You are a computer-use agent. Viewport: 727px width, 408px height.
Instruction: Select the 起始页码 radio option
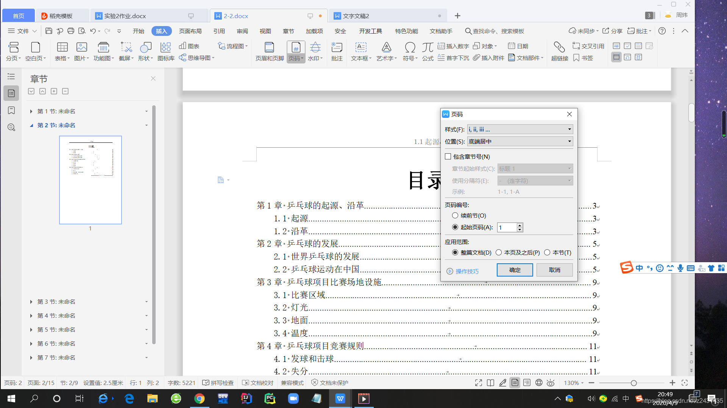455,227
